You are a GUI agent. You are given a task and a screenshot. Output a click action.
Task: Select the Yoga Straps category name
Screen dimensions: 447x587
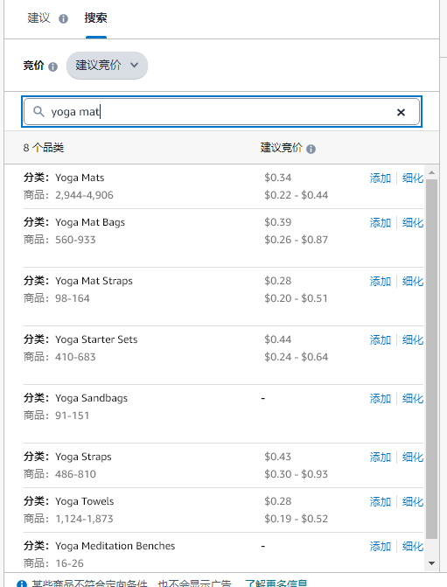click(83, 457)
